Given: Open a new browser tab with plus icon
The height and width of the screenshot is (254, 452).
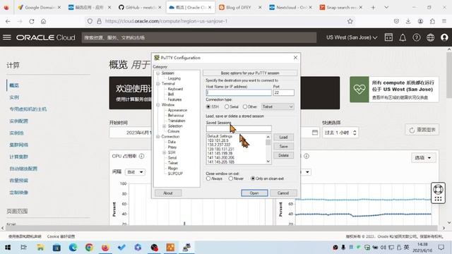Looking at the screenshot, I should [x=373, y=8].
